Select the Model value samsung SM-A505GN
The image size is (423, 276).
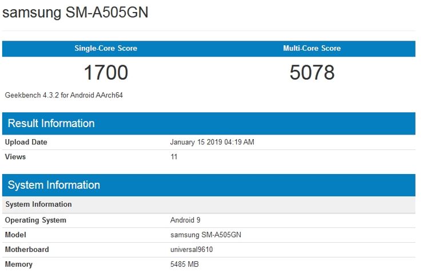pyautogui.click(x=206, y=235)
